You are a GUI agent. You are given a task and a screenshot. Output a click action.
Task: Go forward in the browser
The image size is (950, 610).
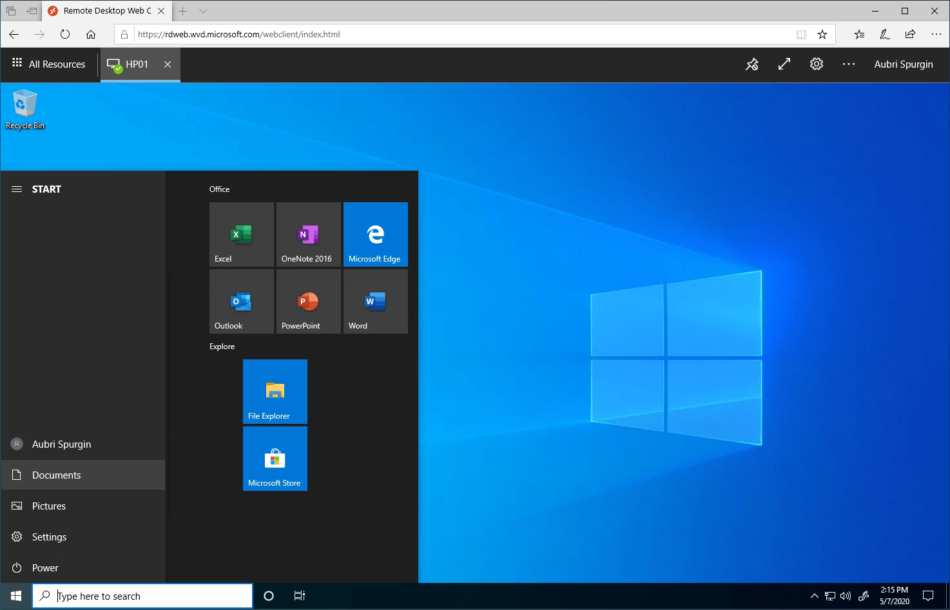tap(40, 35)
